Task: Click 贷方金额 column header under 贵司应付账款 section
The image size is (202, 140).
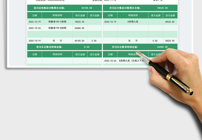Action: 170,15
